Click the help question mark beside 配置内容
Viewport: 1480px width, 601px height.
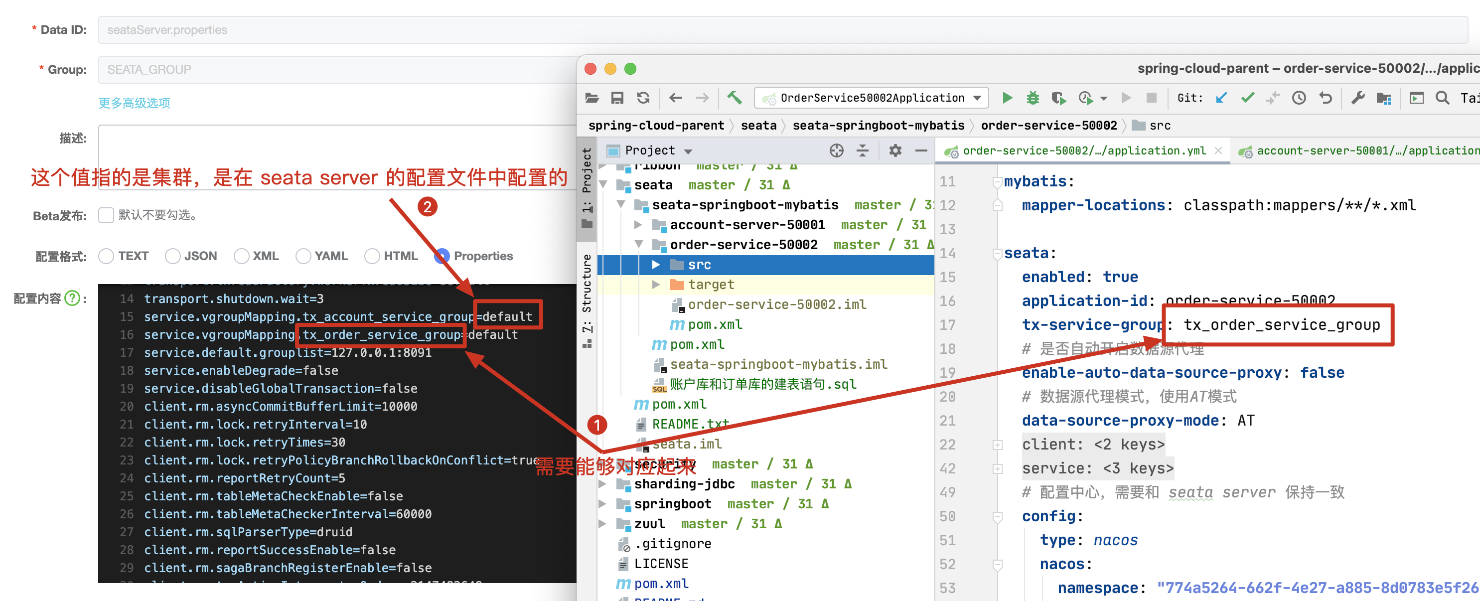72,298
